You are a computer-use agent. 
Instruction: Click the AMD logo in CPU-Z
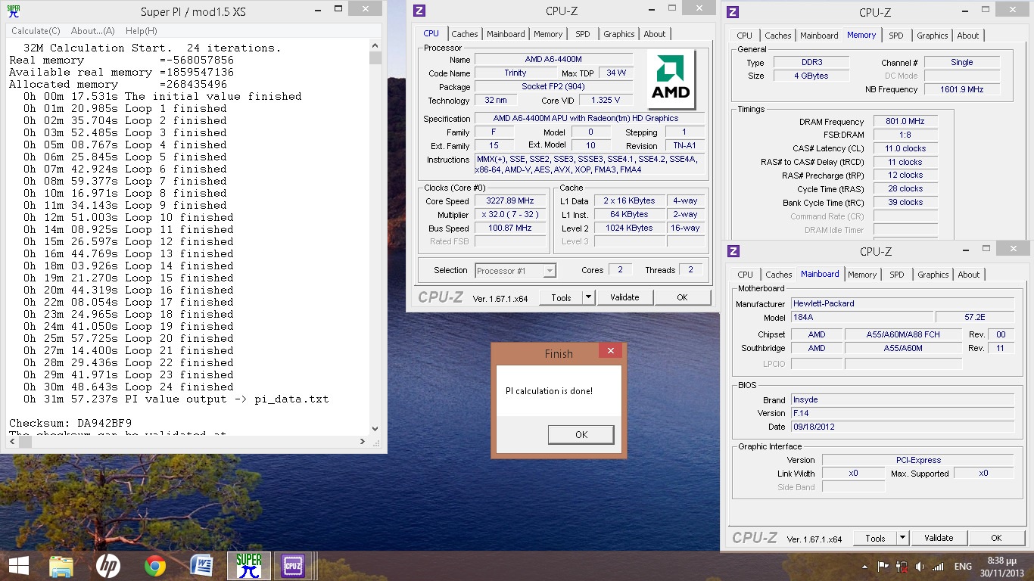point(671,80)
